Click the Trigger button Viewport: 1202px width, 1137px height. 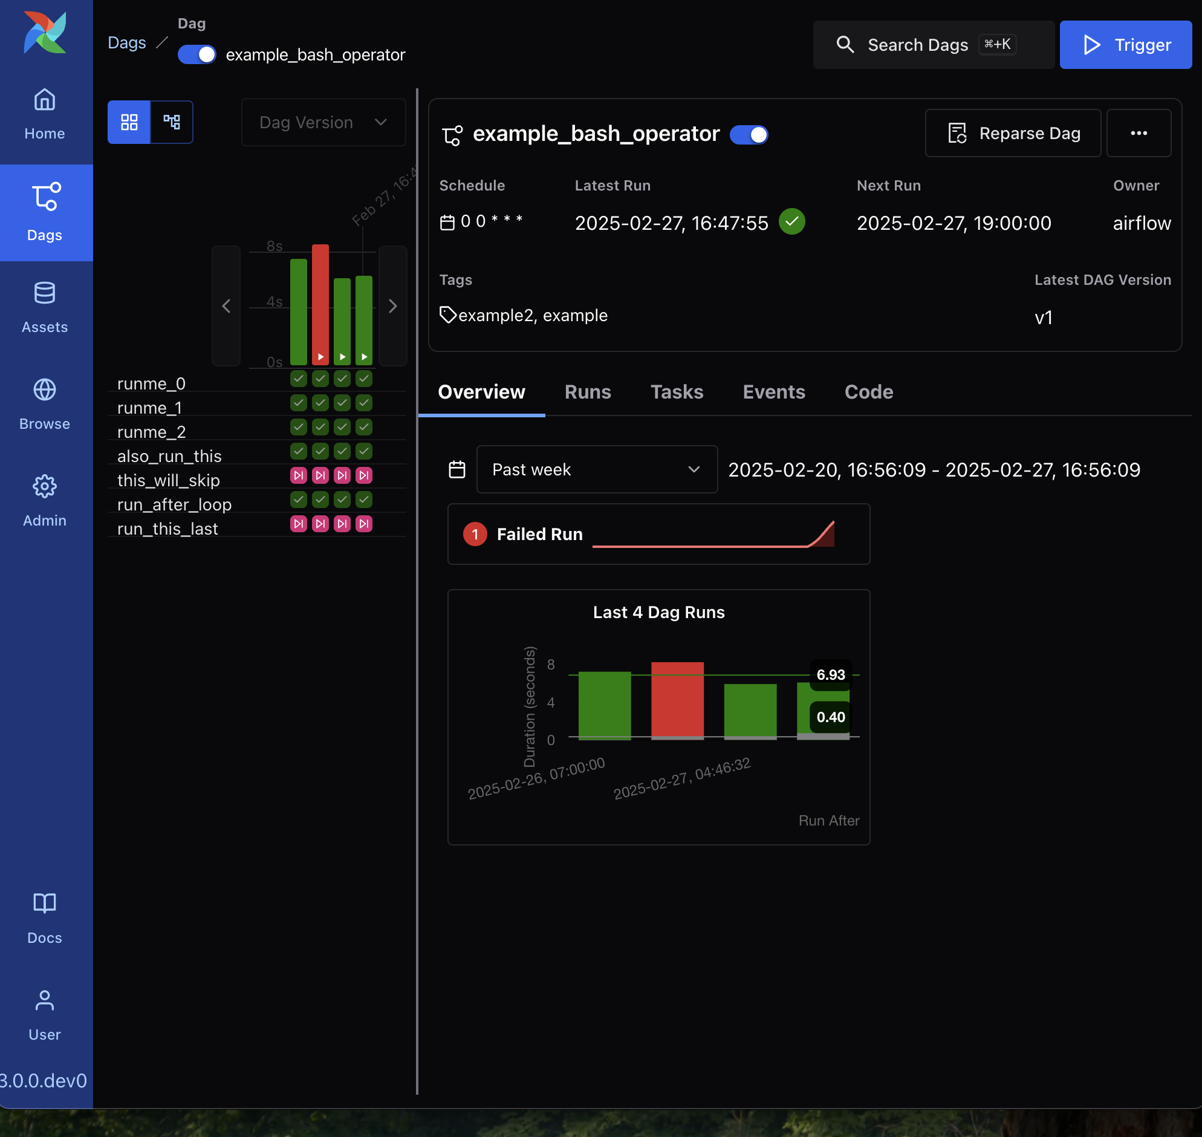[x=1125, y=45]
